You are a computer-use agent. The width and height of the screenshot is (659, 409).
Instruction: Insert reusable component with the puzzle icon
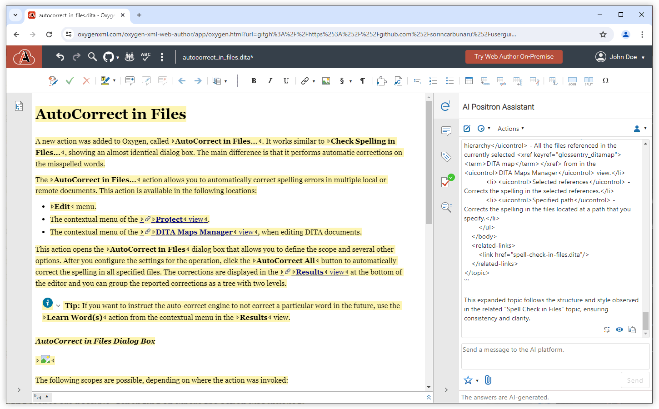pyautogui.click(x=382, y=81)
